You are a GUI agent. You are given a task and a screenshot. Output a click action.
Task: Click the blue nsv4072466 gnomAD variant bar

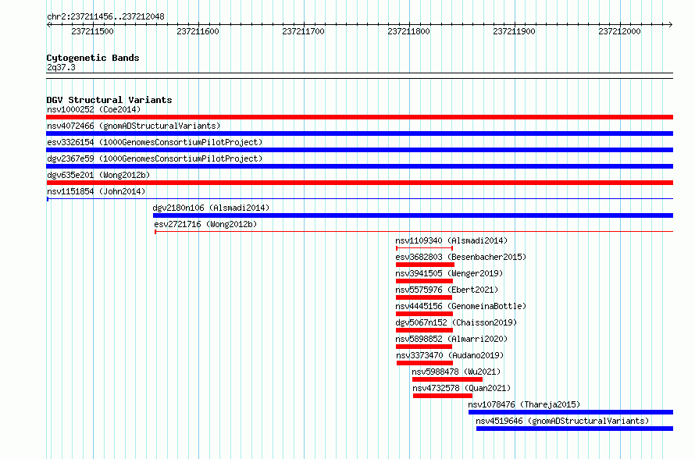click(x=359, y=133)
